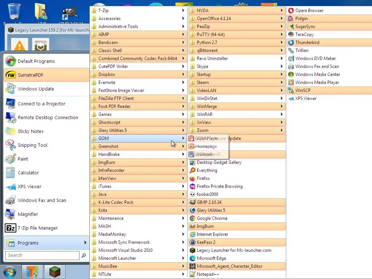Image resolution: width=372 pixels, height=279 pixels.
Task: Open Snipping Tool
Action: [x=46, y=145]
